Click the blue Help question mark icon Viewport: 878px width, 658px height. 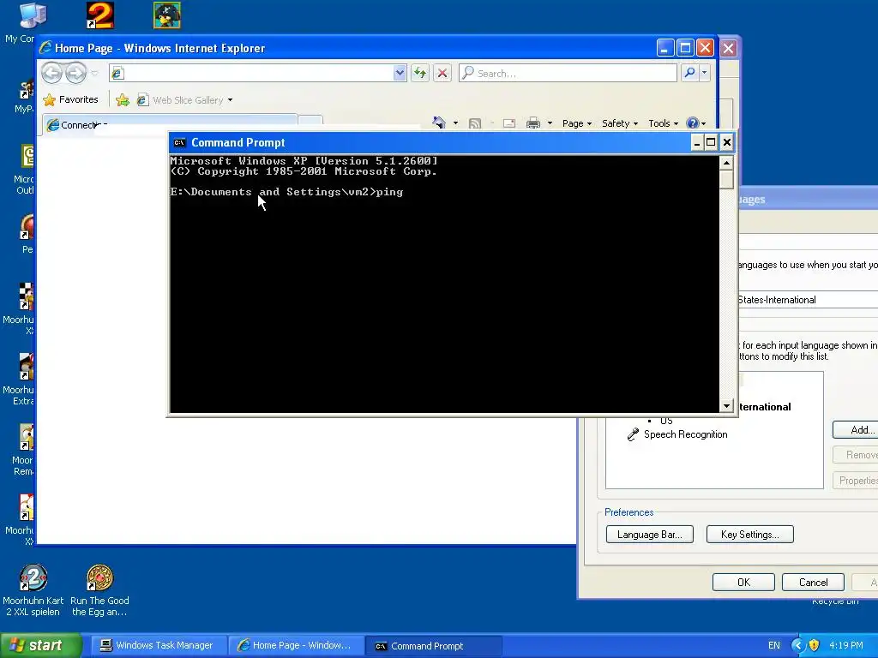[693, 123]
